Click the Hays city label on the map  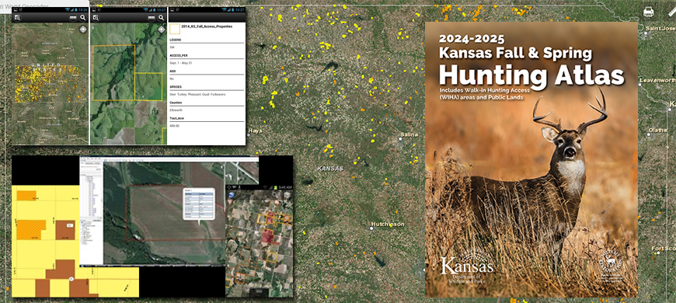click(255, 131)
